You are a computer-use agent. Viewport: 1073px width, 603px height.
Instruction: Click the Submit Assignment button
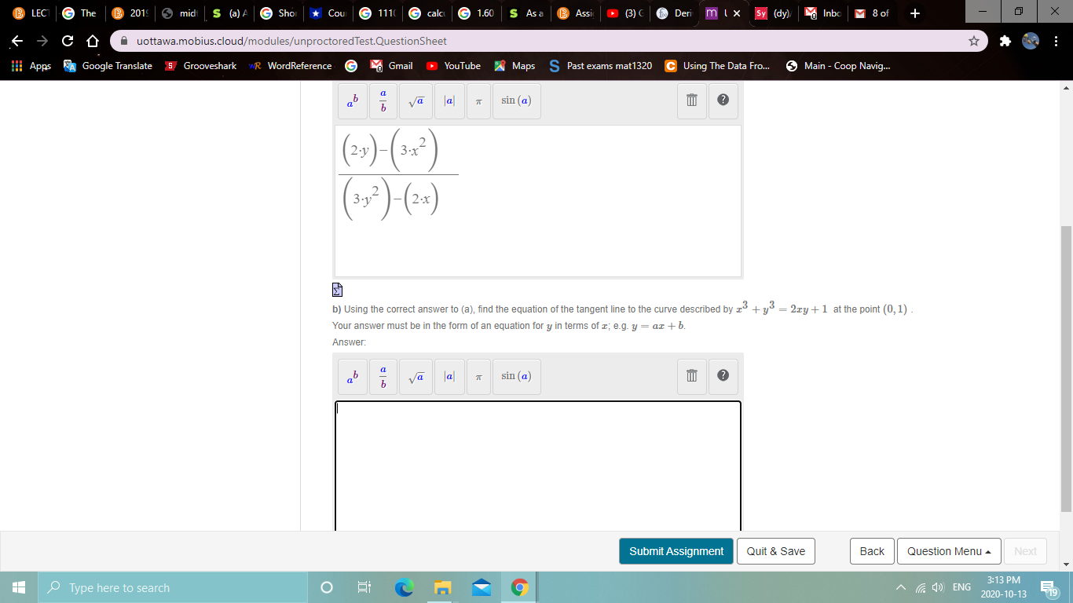click(676, 550)
